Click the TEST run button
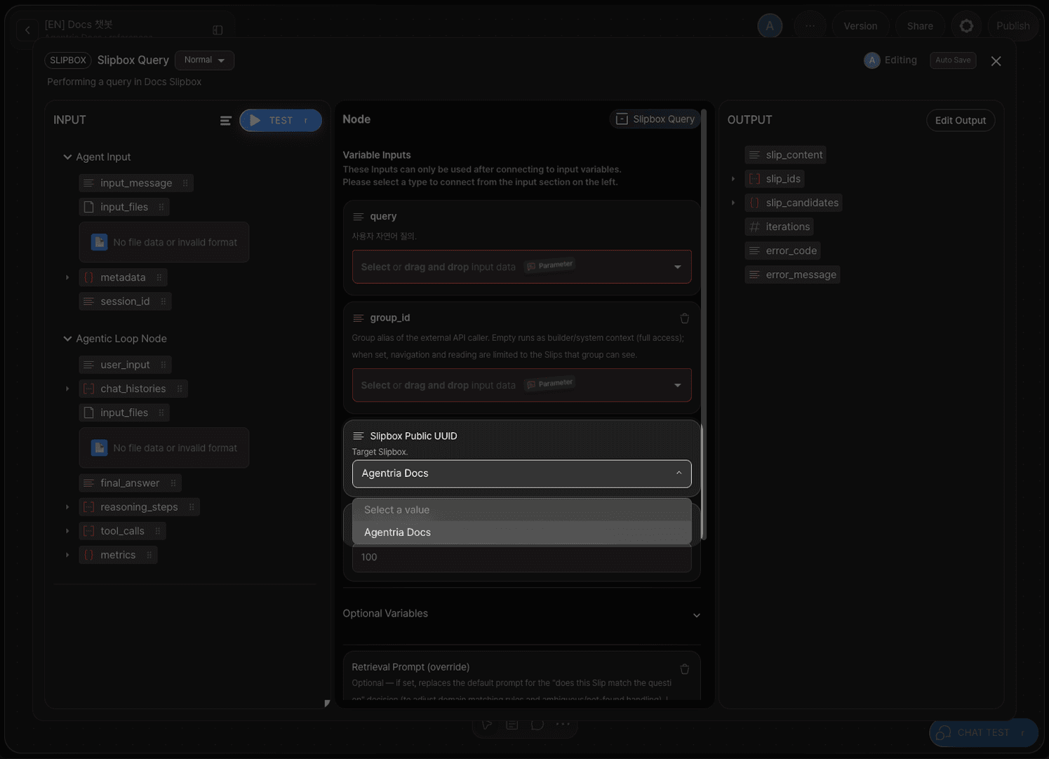 [x=281, y=121]
